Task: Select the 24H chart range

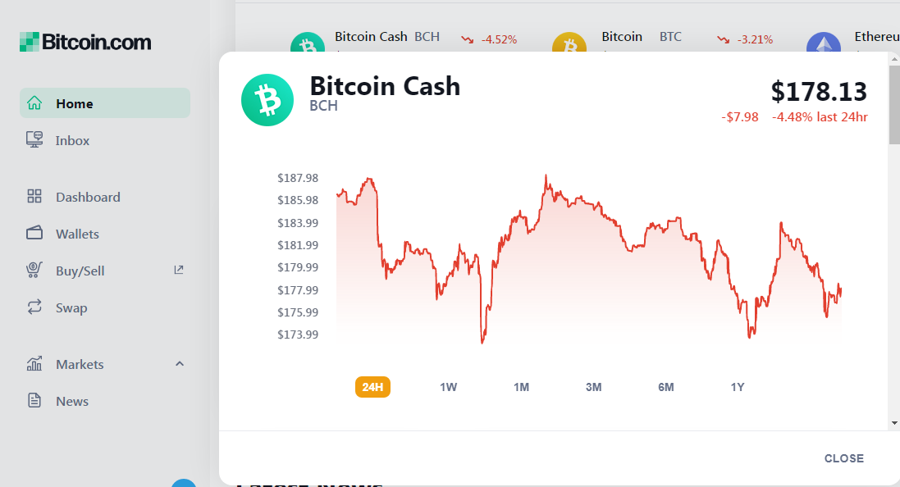Action: [372, 387]
